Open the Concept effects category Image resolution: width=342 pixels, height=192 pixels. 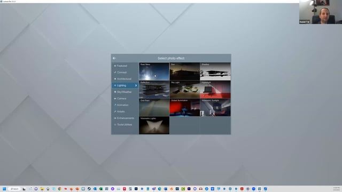125,73
